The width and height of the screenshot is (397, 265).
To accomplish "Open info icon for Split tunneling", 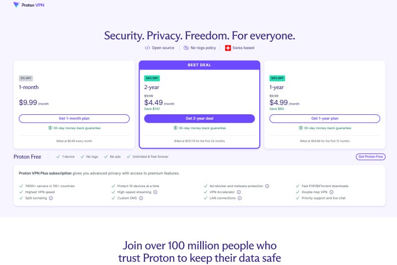I will point(51,198).
